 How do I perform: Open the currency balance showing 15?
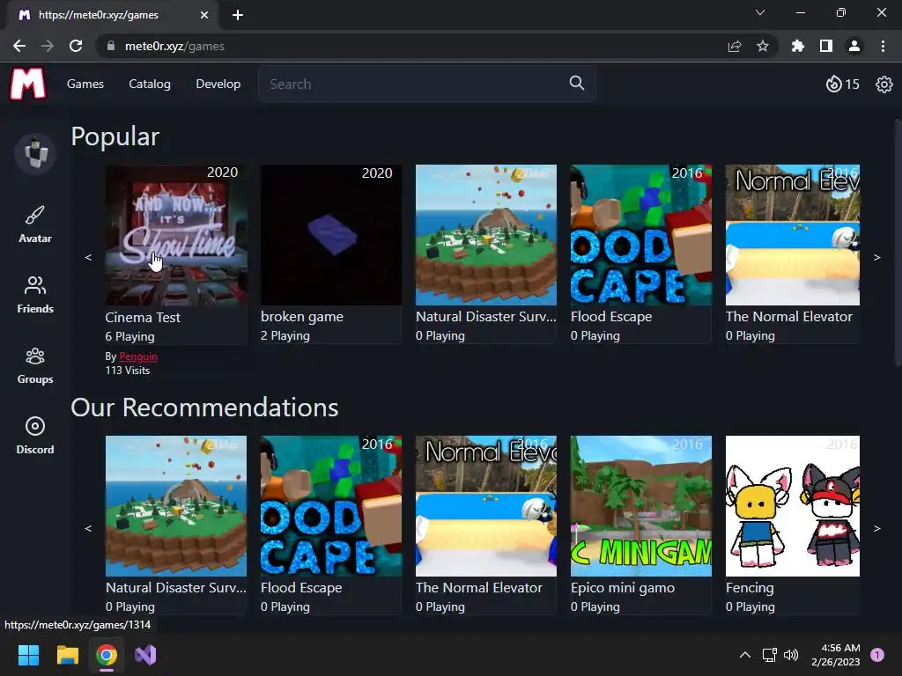coord(843,84)
